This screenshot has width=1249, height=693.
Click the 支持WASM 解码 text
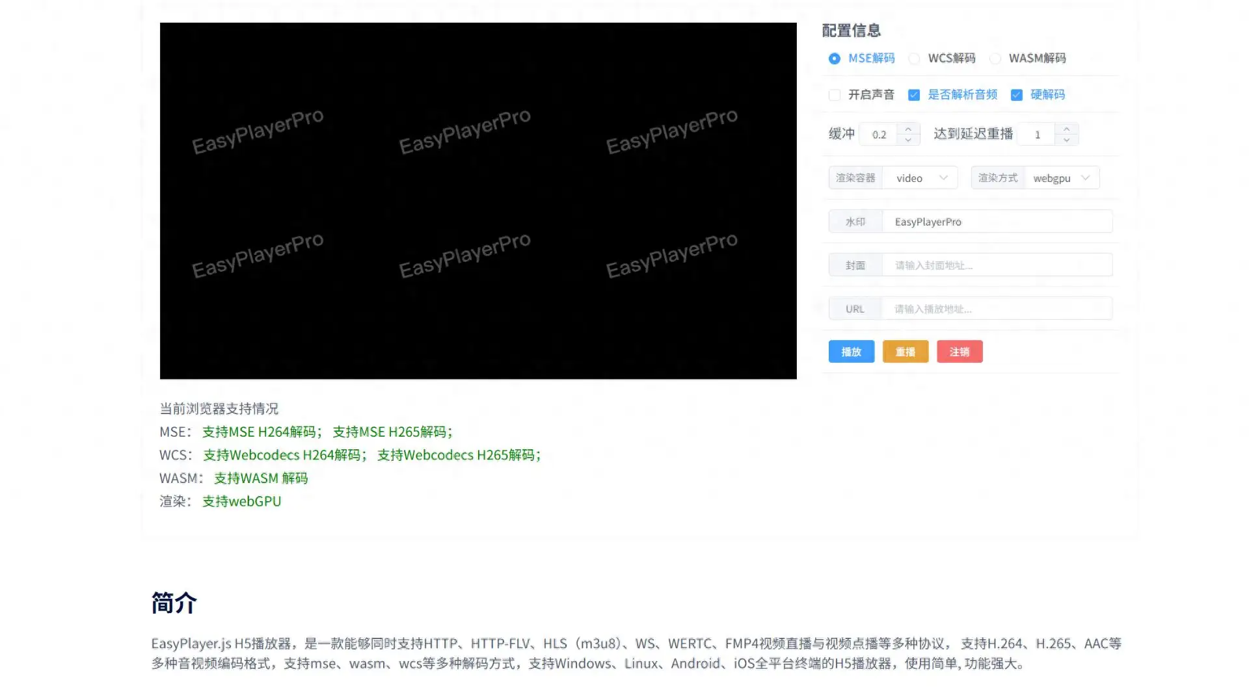pyautogui.click(x=261, y=478)
